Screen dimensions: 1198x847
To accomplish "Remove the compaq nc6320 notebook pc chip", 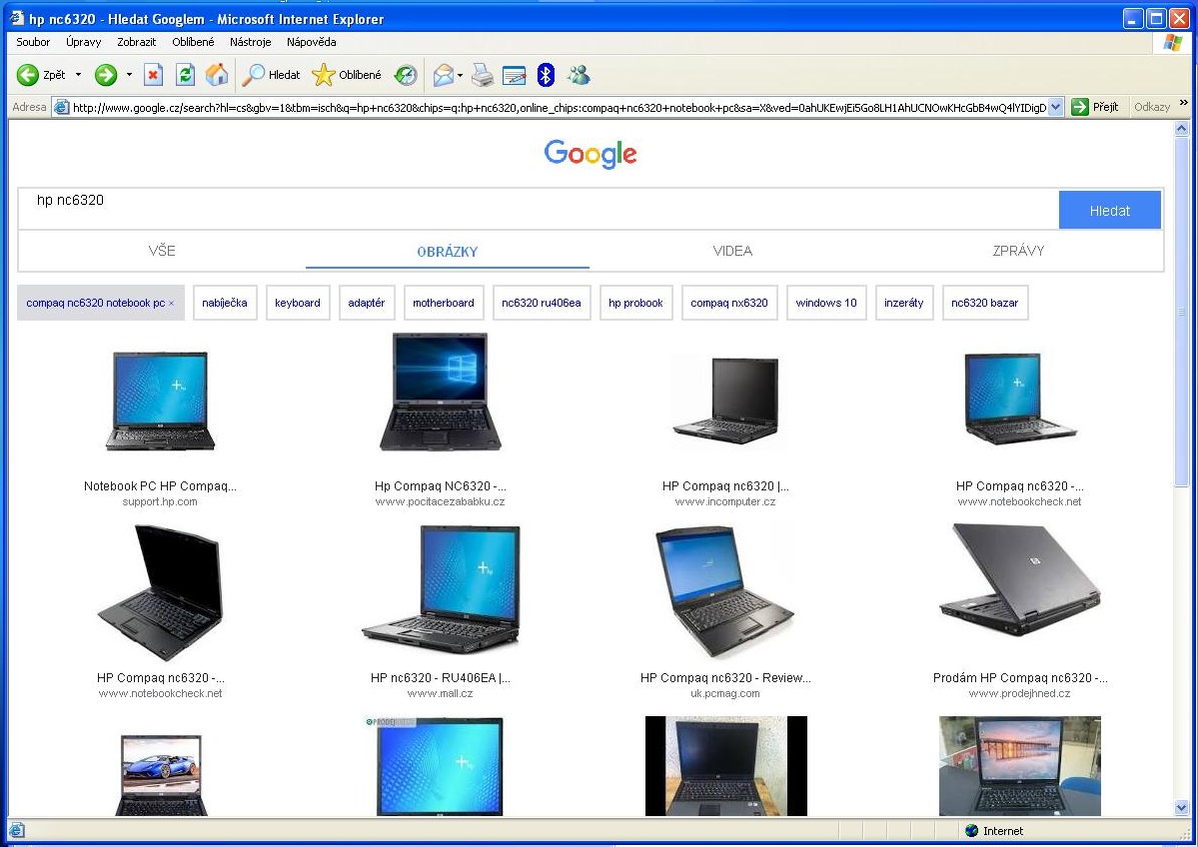I will [x=172, y=304].
